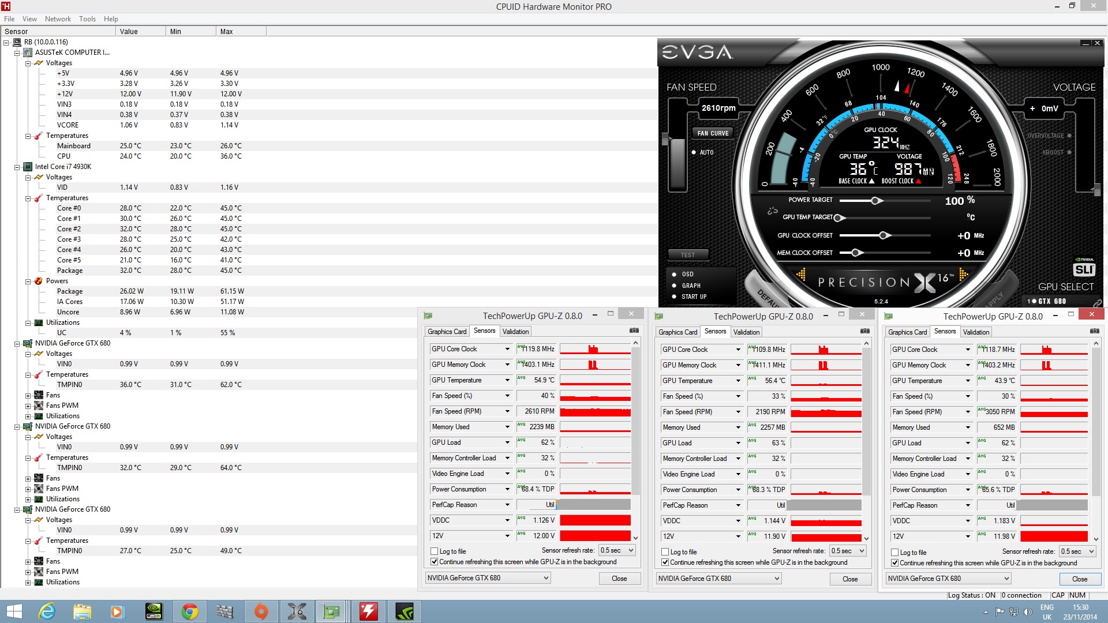The height and width of the screenshot is (623, 1108).
Task: Collapse the Powers node under Intel Core i7
Action: (x=28, y=282)
